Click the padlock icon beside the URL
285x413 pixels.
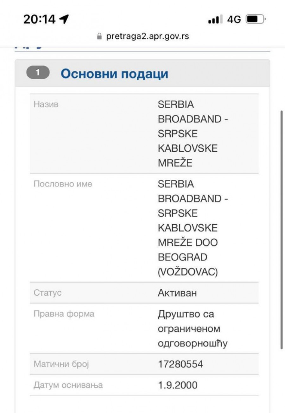click(100, 36)
